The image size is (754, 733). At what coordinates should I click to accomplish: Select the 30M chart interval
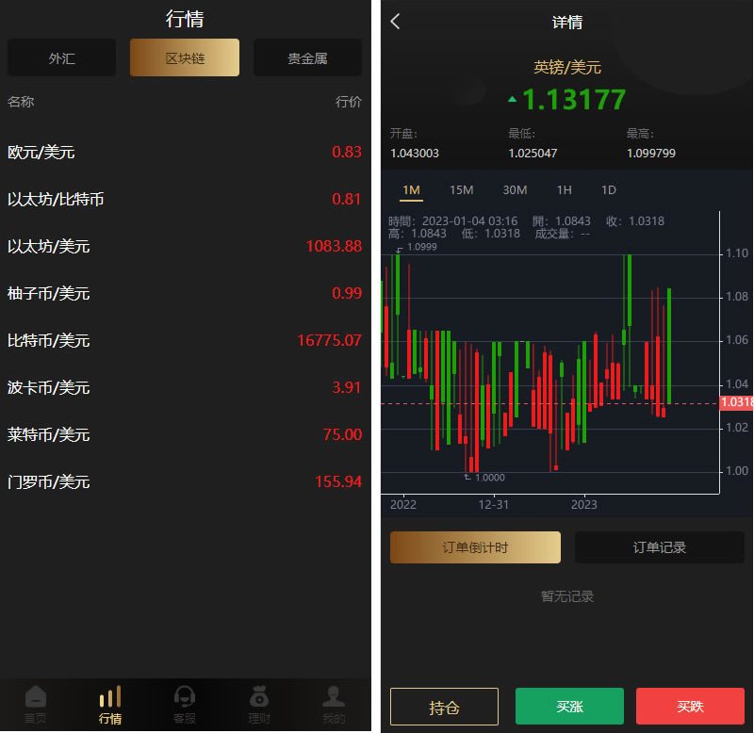point(515,190)
